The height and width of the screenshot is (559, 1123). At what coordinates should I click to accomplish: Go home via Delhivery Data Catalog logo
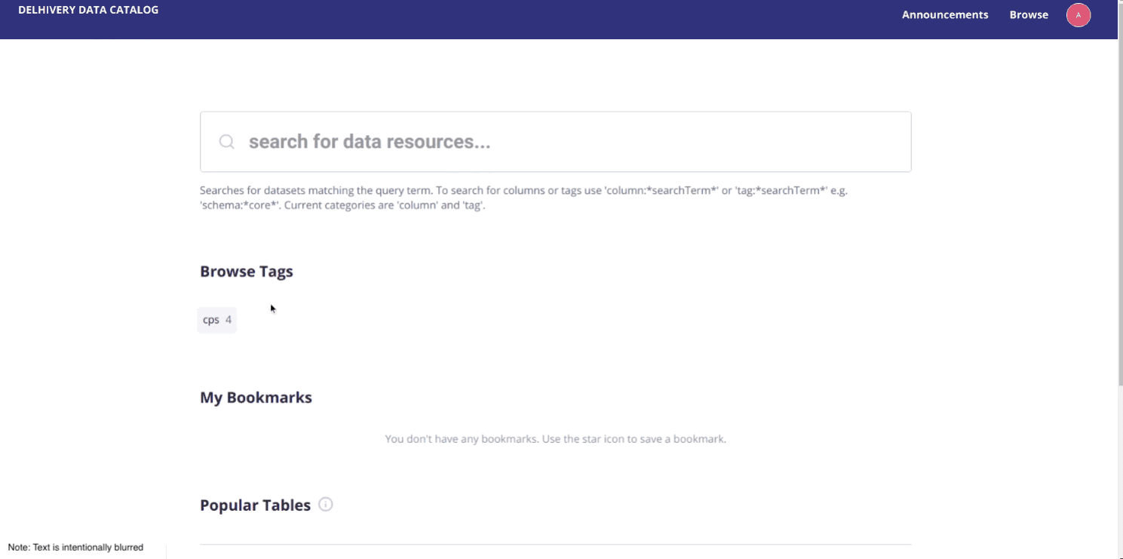point(88,10)
